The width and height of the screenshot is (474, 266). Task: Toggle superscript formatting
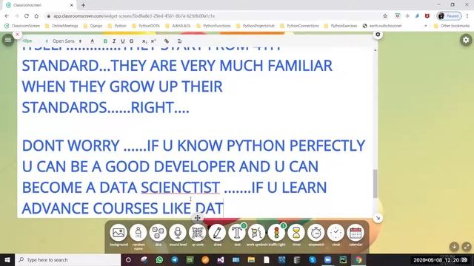pos(153,41)
